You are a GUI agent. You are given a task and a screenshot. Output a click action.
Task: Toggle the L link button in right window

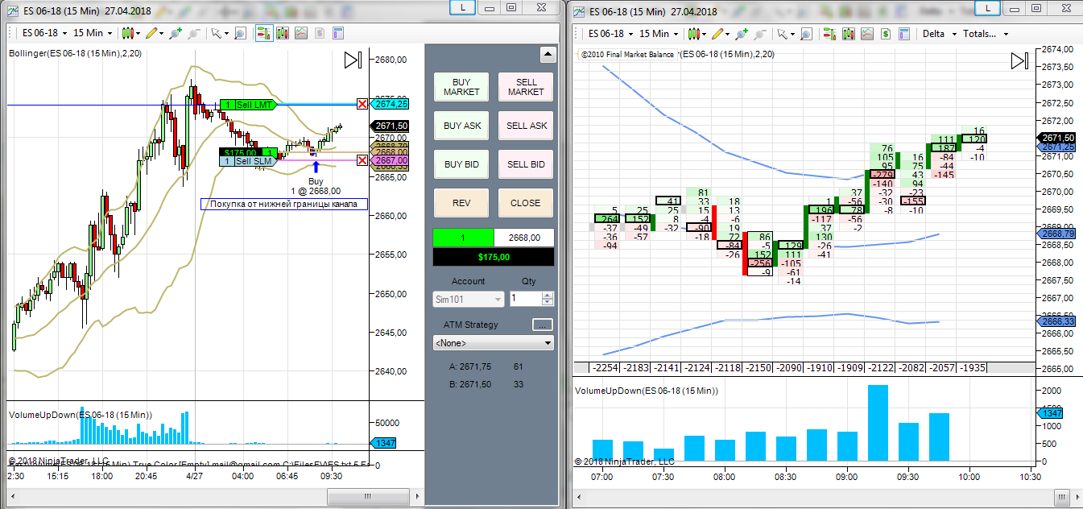tap(987, 7)
